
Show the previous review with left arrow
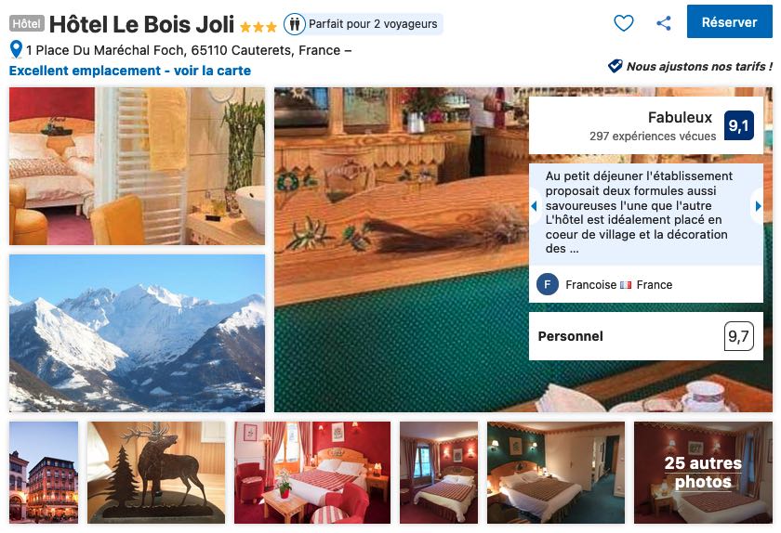tap(535, 205)
